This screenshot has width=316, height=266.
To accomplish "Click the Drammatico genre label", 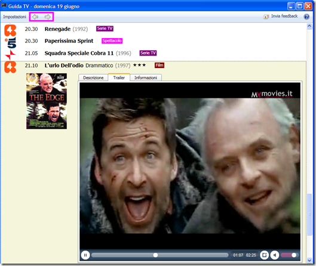I will click(x=99, y=66).
